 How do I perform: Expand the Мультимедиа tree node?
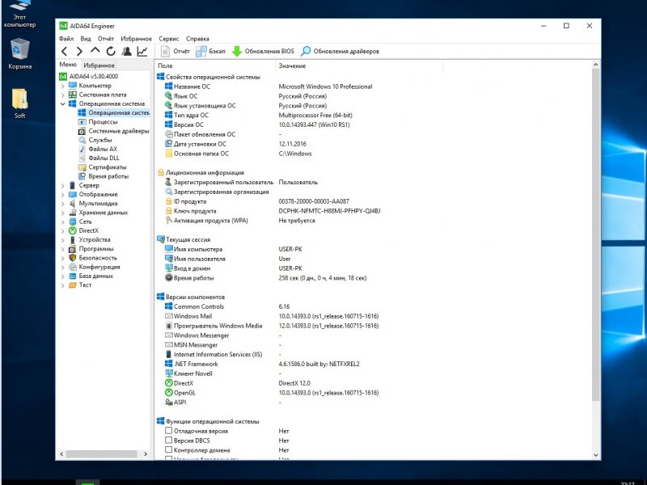pyautogui.click(x=63, y=204)
